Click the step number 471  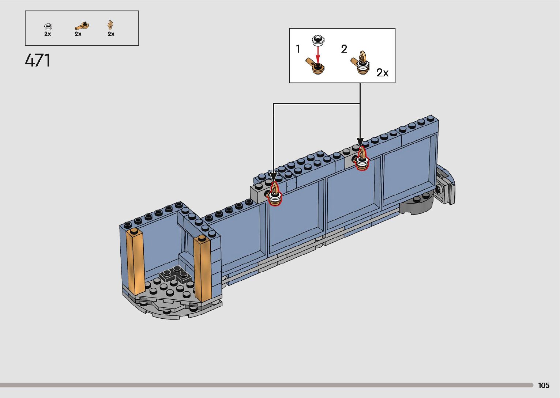(38, 61)
